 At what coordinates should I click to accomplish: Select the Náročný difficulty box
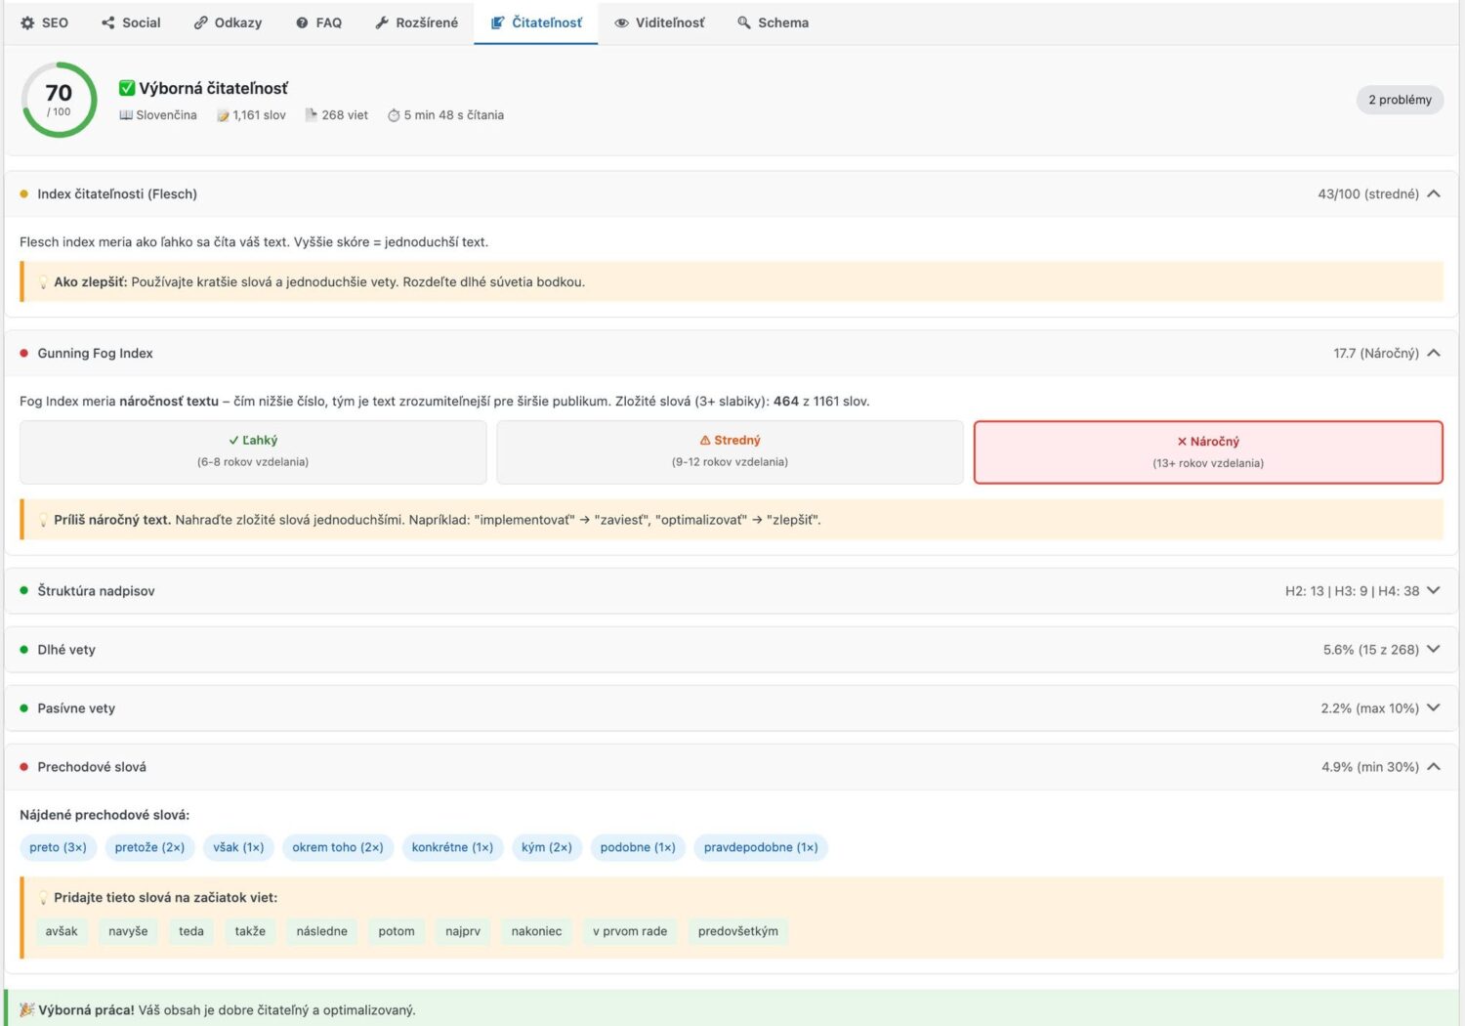click(x=1208, y=451)
